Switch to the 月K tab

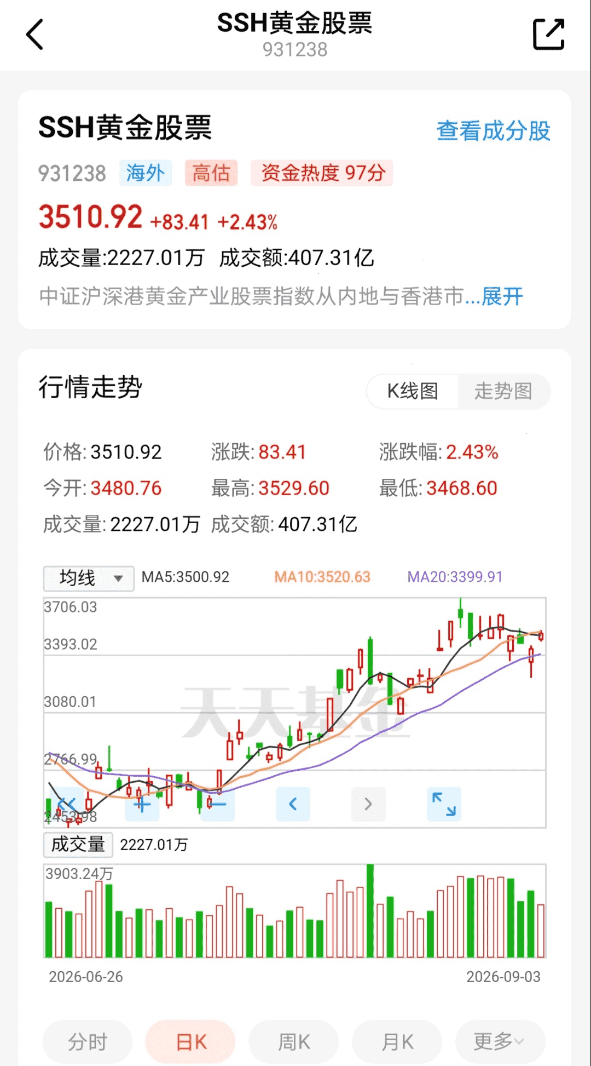[397, 1042]
